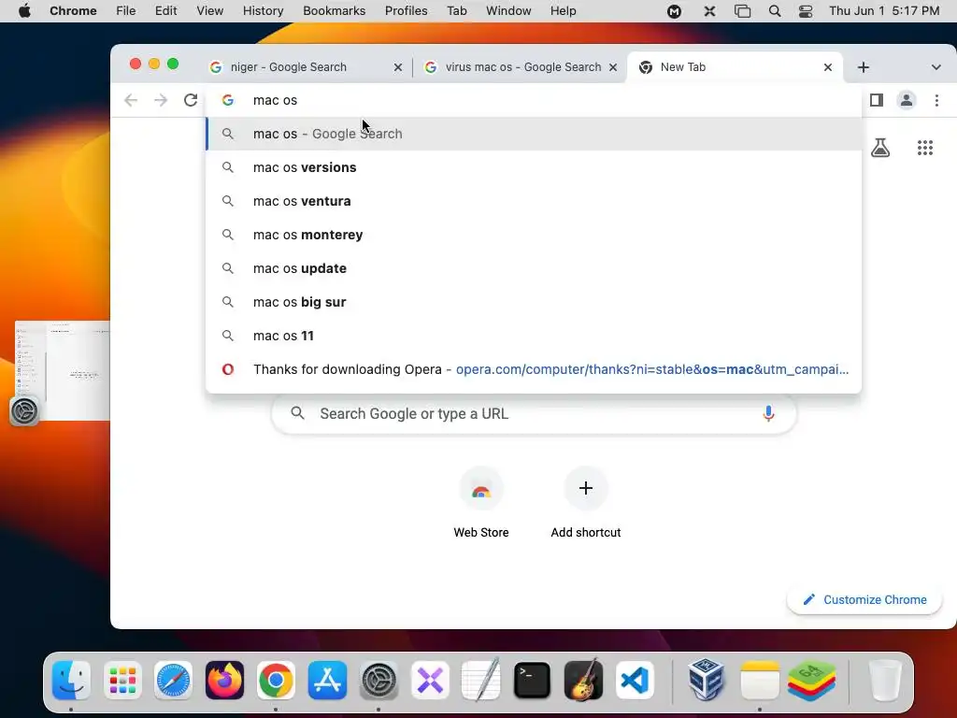Click Customize Chrome button
957x718 pixels.
pyautogui.click(x=864, y=599)
